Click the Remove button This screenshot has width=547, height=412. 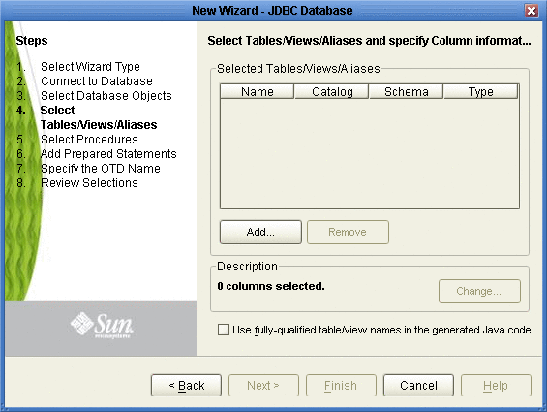click(x=348, y=232)
